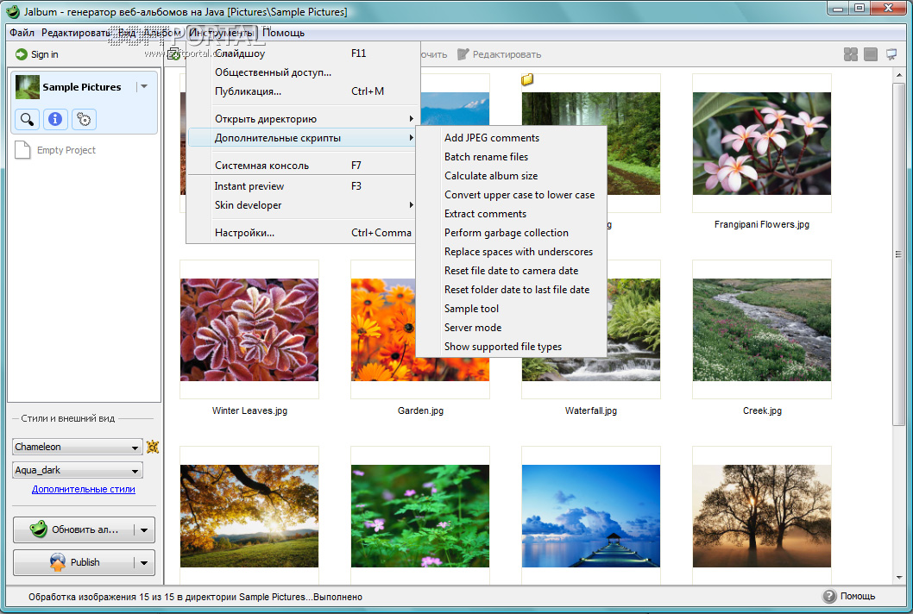Run Perform garbage collection

[x=511, y=233]
